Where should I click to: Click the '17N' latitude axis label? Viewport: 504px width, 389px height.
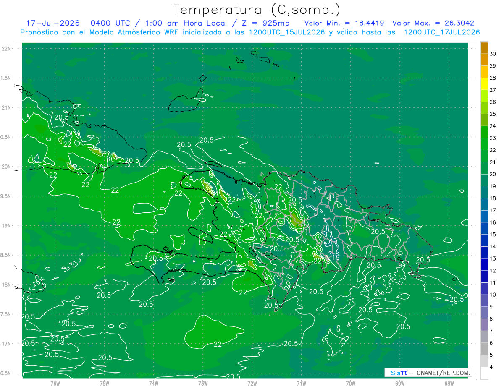point(6,344)
